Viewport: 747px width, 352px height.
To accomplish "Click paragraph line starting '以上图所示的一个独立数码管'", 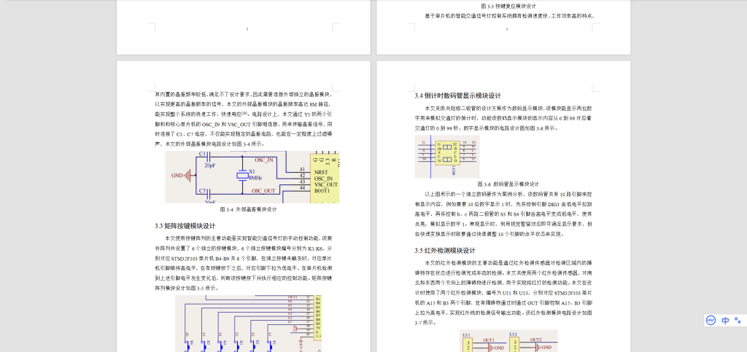I will [508, 195].
